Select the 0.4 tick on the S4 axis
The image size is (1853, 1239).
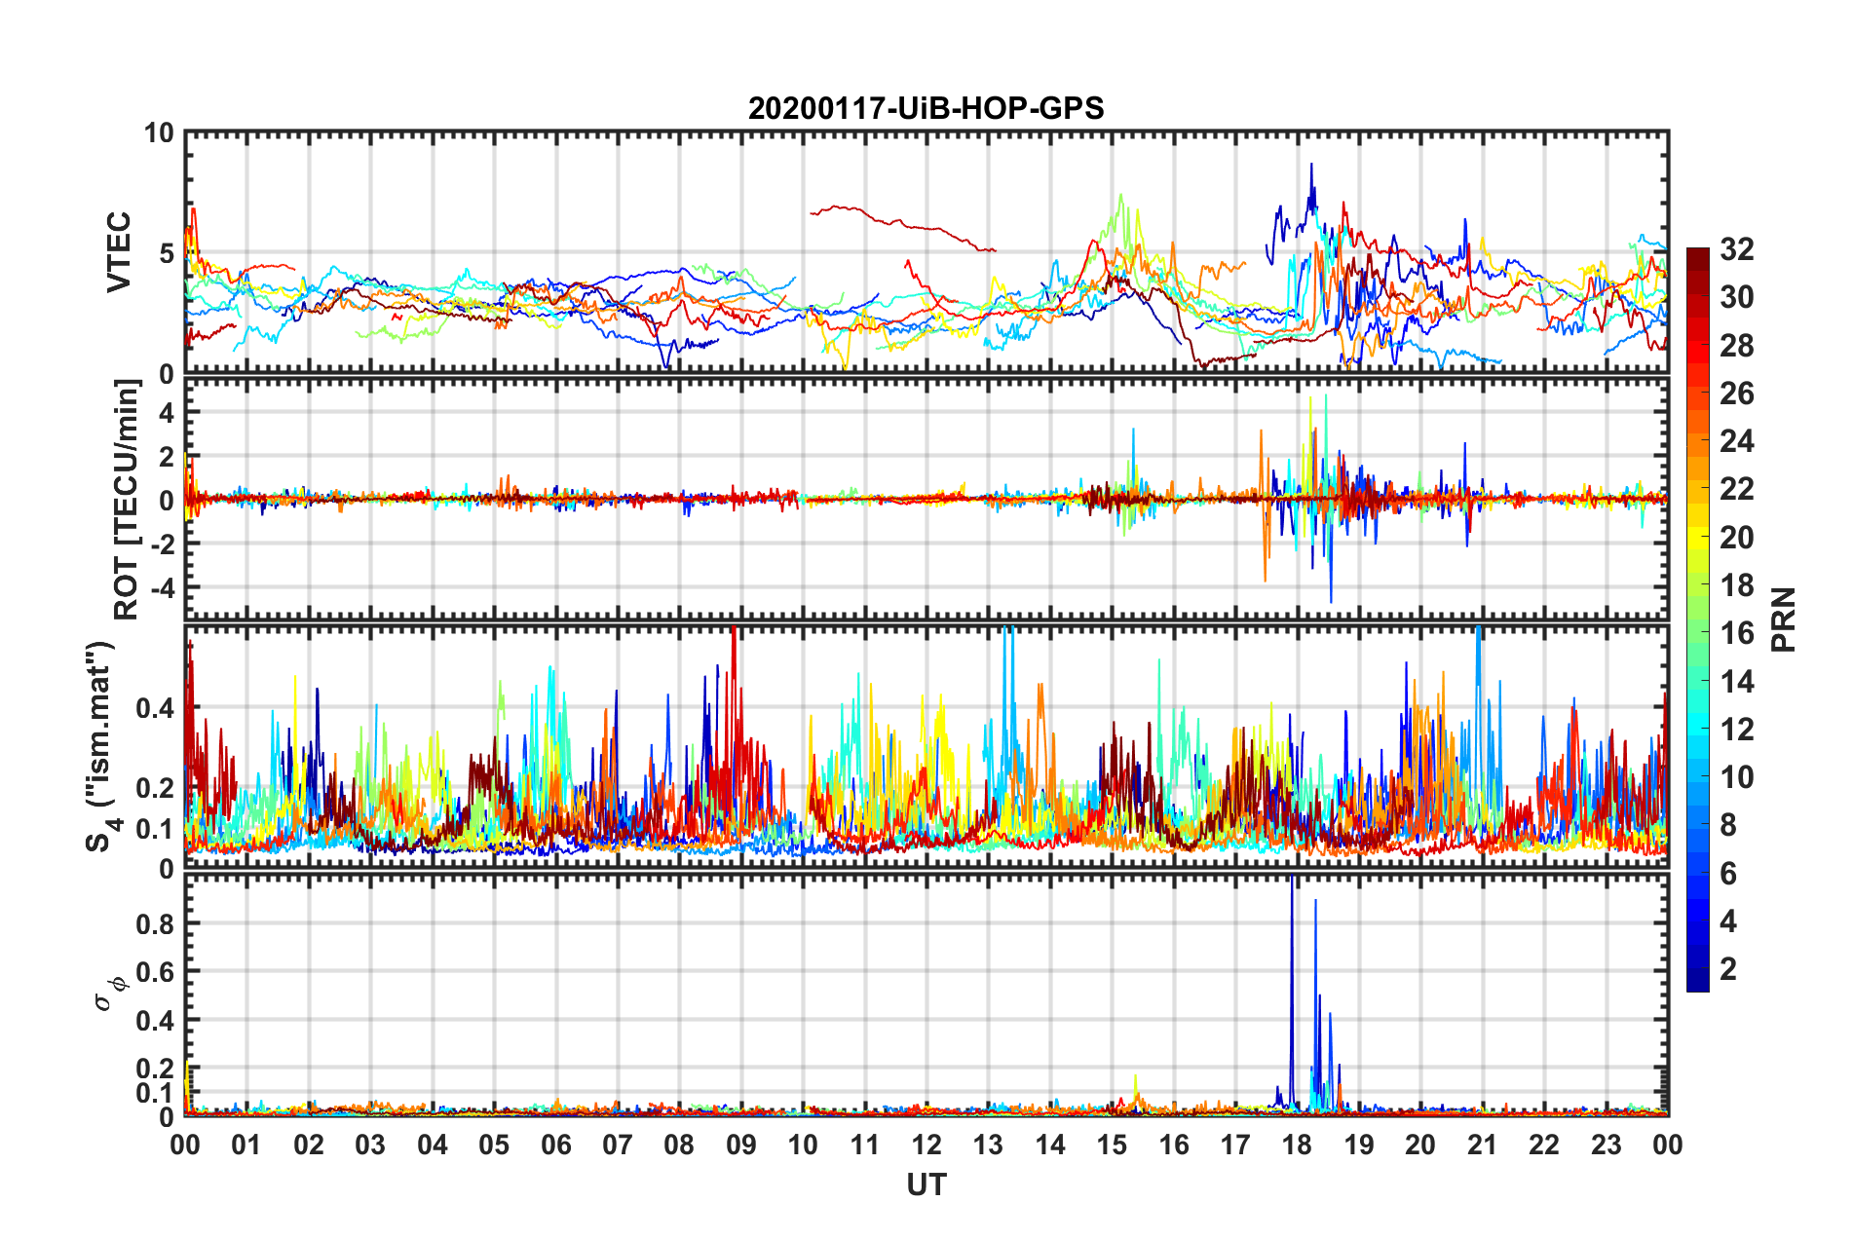(x=155, y=708)
